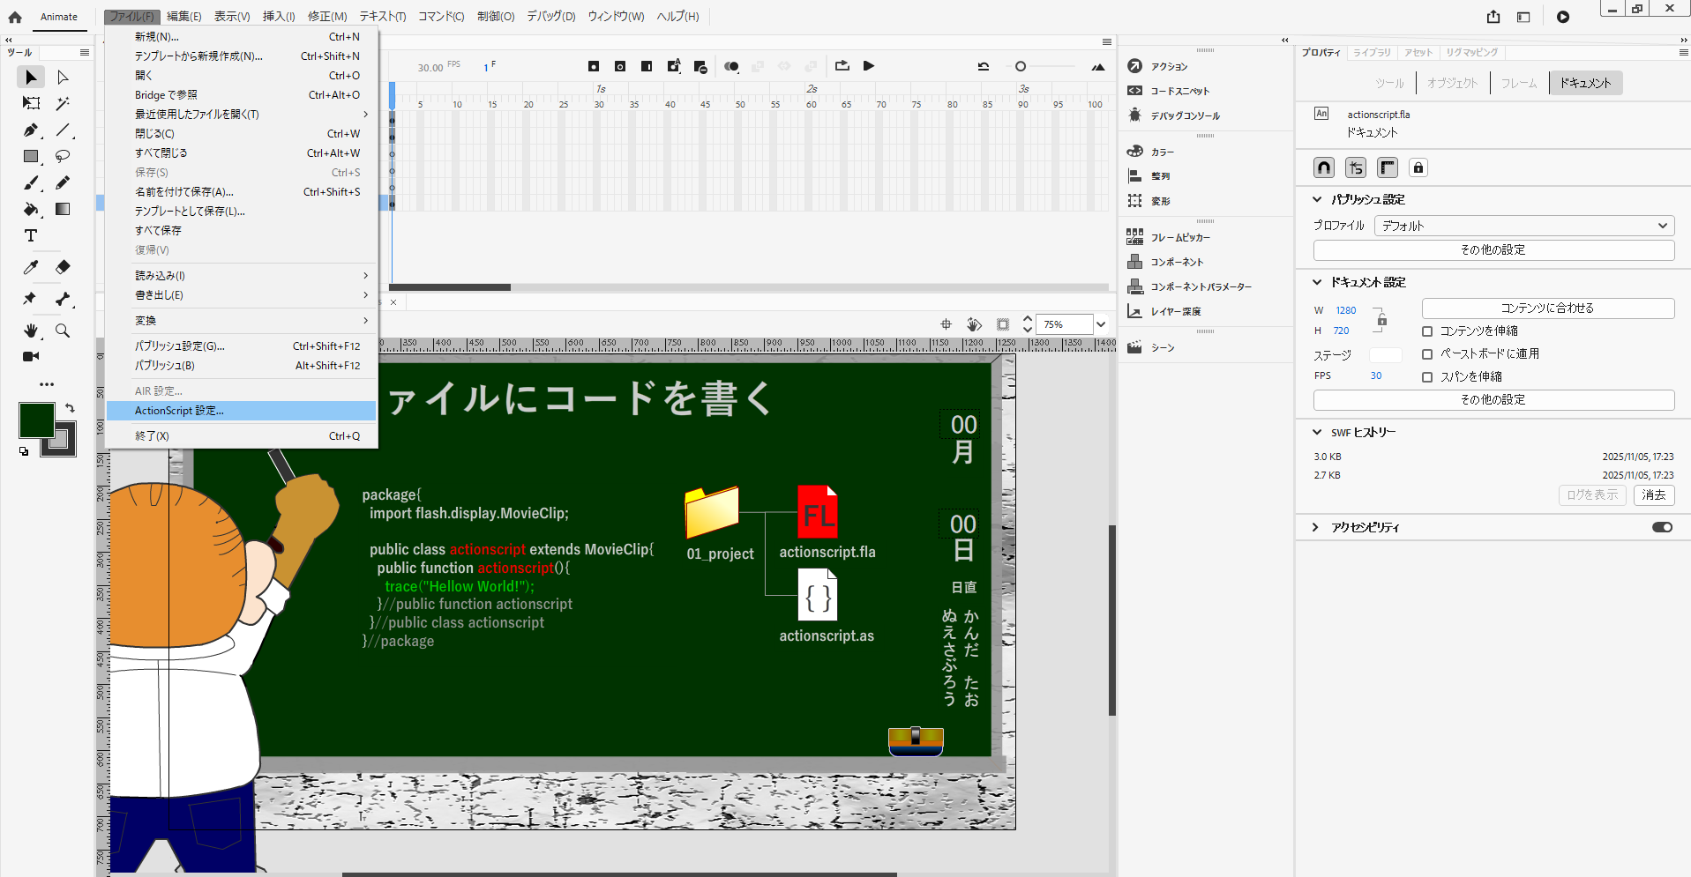The height and width of the screenshot is (877, 1691).
Task: Toggle the Accessibility switch off
Action: (x=1664, y=526)
